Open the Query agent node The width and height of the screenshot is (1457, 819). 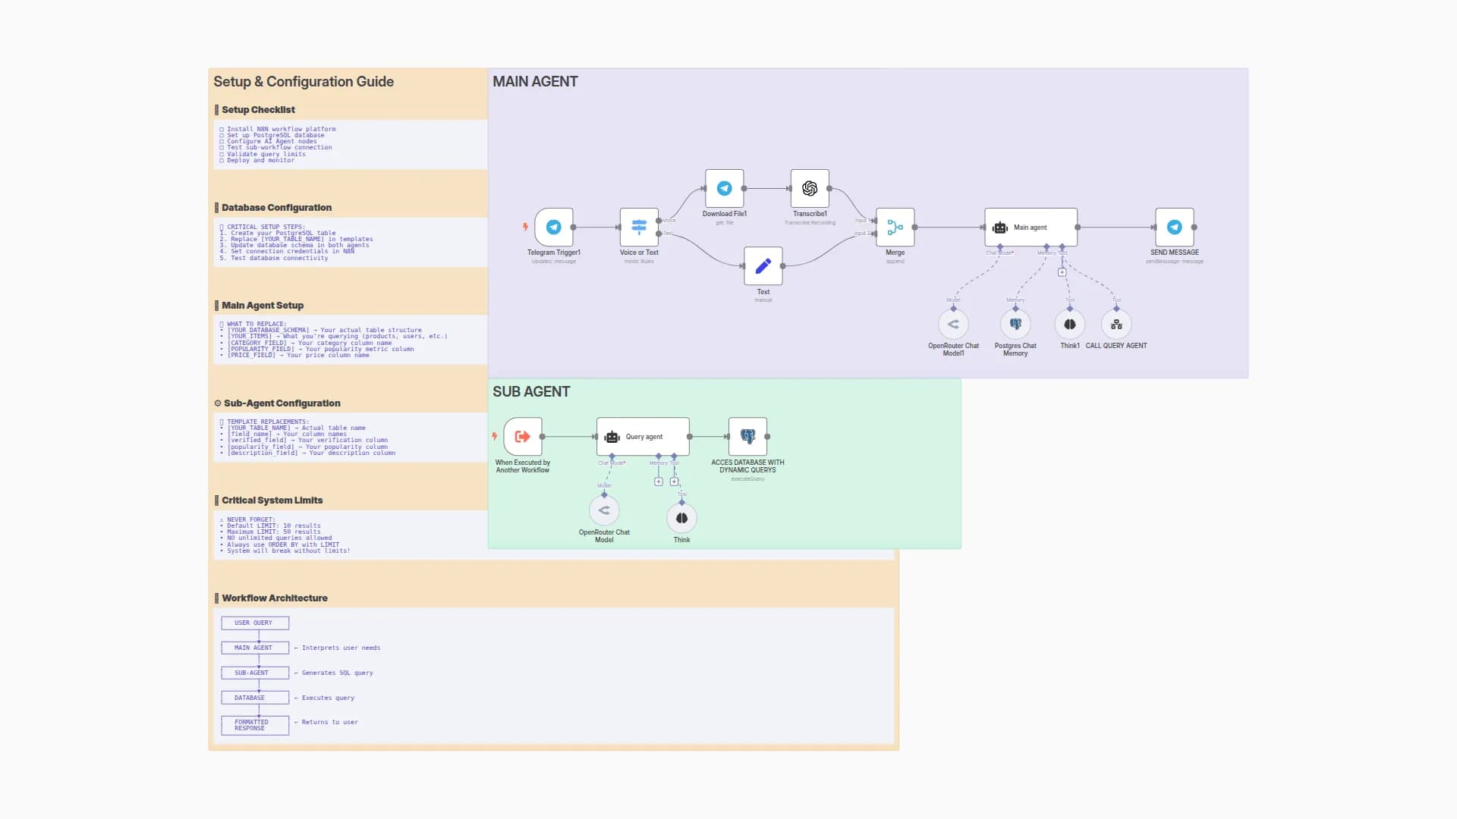coord(643,436)
